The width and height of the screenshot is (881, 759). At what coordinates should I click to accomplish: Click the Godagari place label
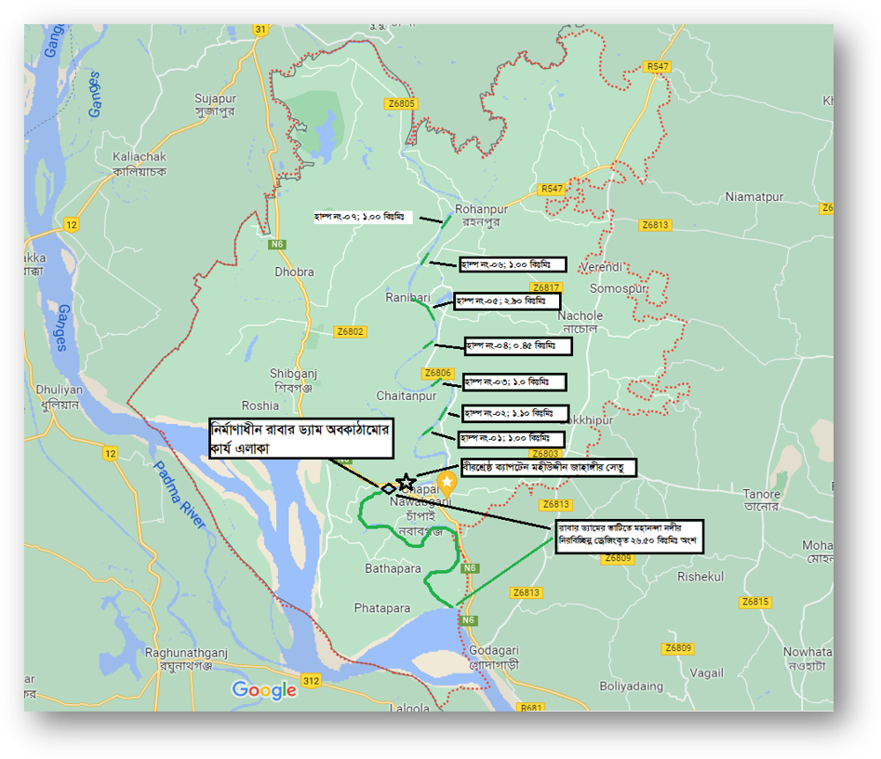point(494,657)
